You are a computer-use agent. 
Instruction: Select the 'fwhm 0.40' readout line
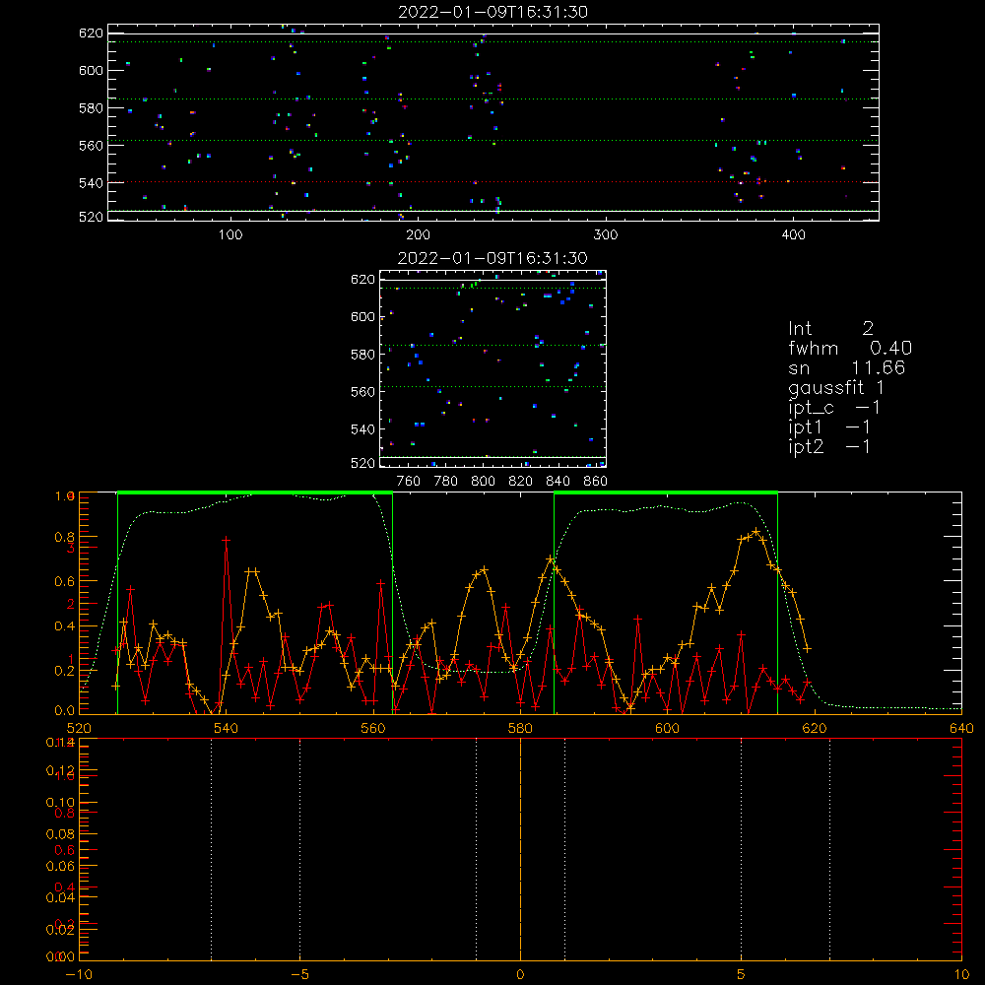[x=850, y=348]
